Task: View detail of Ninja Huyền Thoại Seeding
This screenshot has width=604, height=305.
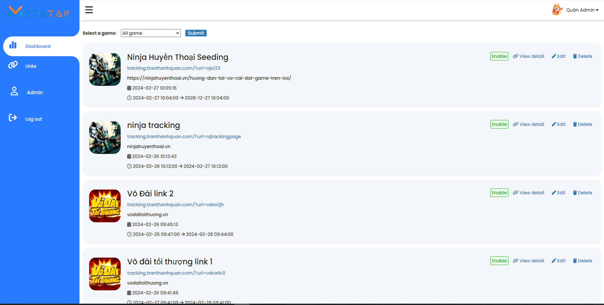Action: [529, 56]
